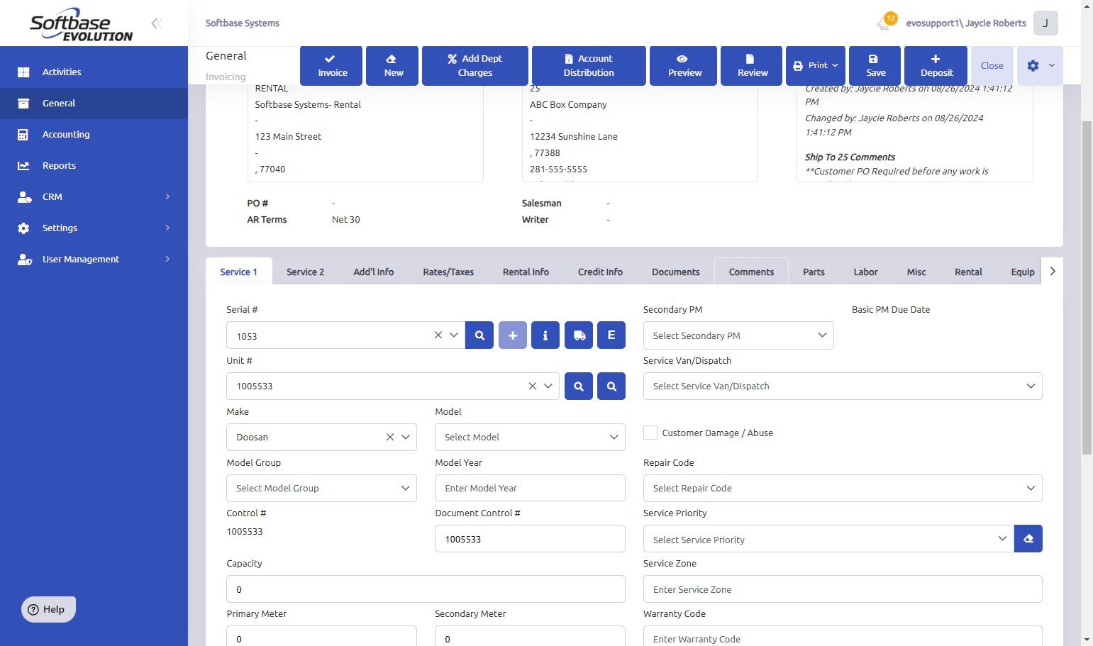1093x646 pixels.
Task: Open the Select Service Priority dropdown
Action: (x=828, y=539)
